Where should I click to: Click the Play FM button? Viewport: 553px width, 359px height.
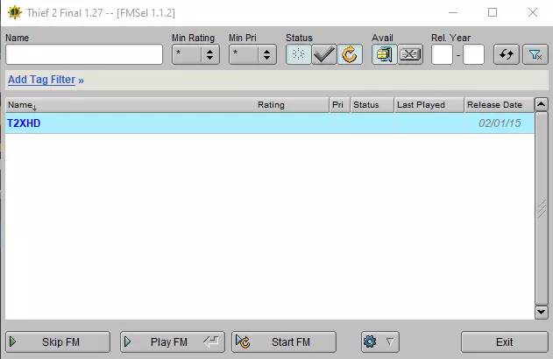pos(172,341)
